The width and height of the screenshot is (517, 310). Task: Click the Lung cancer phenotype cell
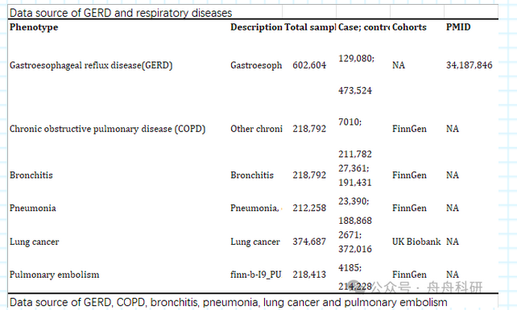35,242
